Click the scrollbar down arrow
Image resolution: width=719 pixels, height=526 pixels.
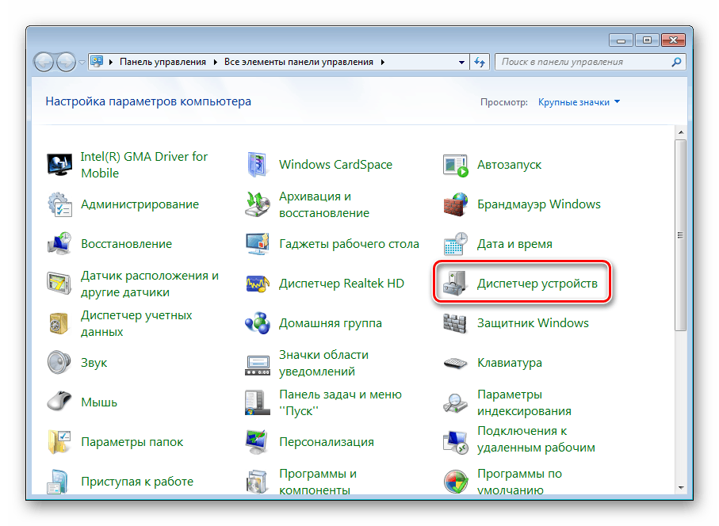681,488
